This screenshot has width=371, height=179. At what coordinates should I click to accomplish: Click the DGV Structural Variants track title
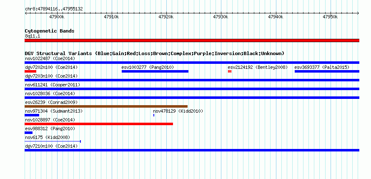tap(155, 53)
